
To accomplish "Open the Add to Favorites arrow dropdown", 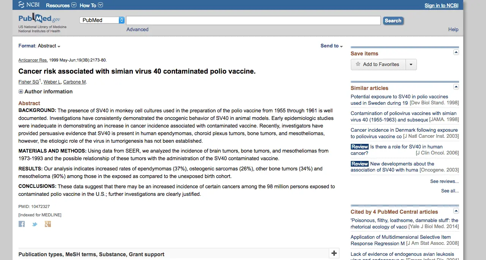I will tap(411, 65).
